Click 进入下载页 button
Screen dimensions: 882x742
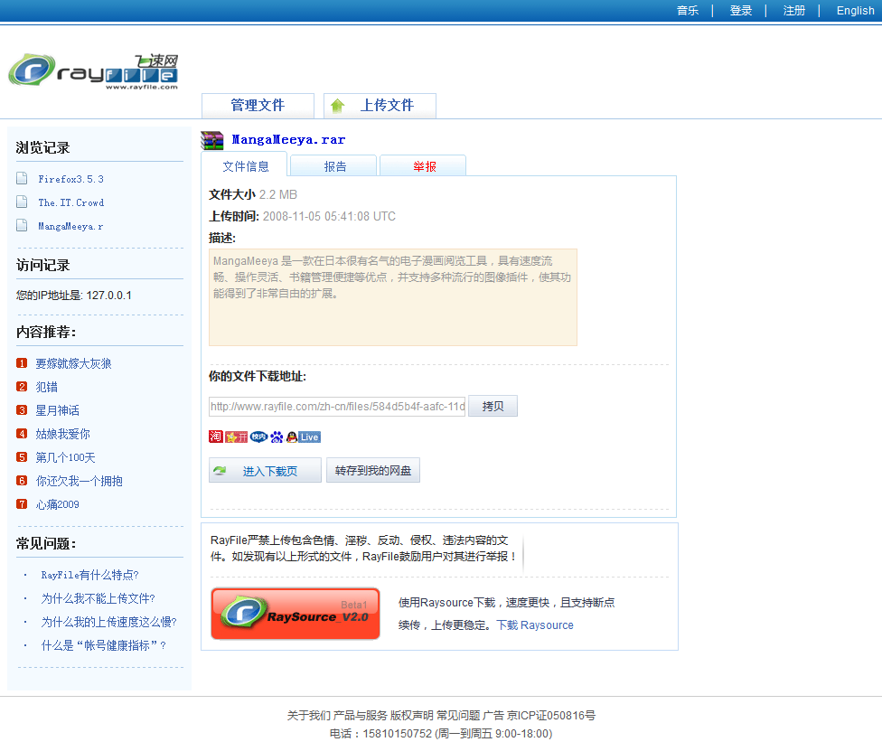(x=265, y=470)
